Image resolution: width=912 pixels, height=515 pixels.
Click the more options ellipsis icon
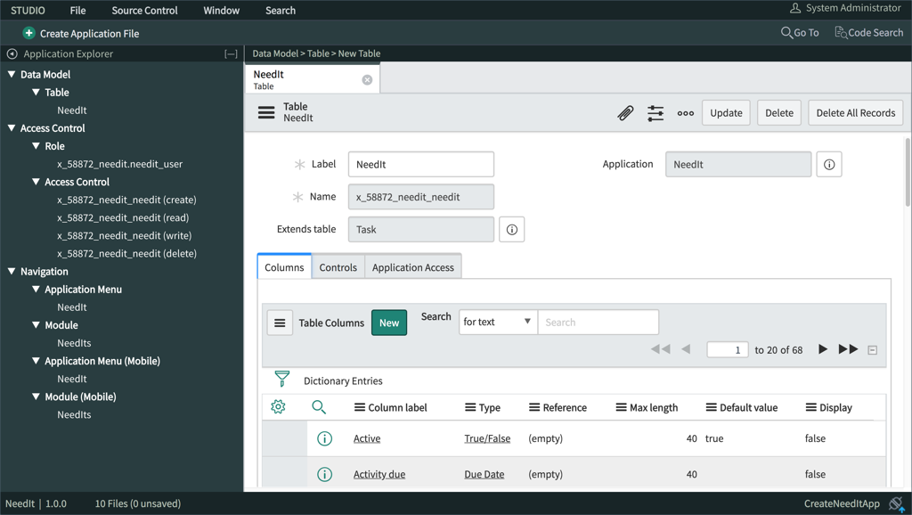coord(684,113)
